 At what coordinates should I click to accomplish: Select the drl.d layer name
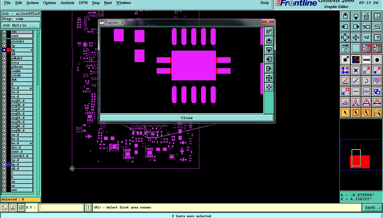coord(22,147)
